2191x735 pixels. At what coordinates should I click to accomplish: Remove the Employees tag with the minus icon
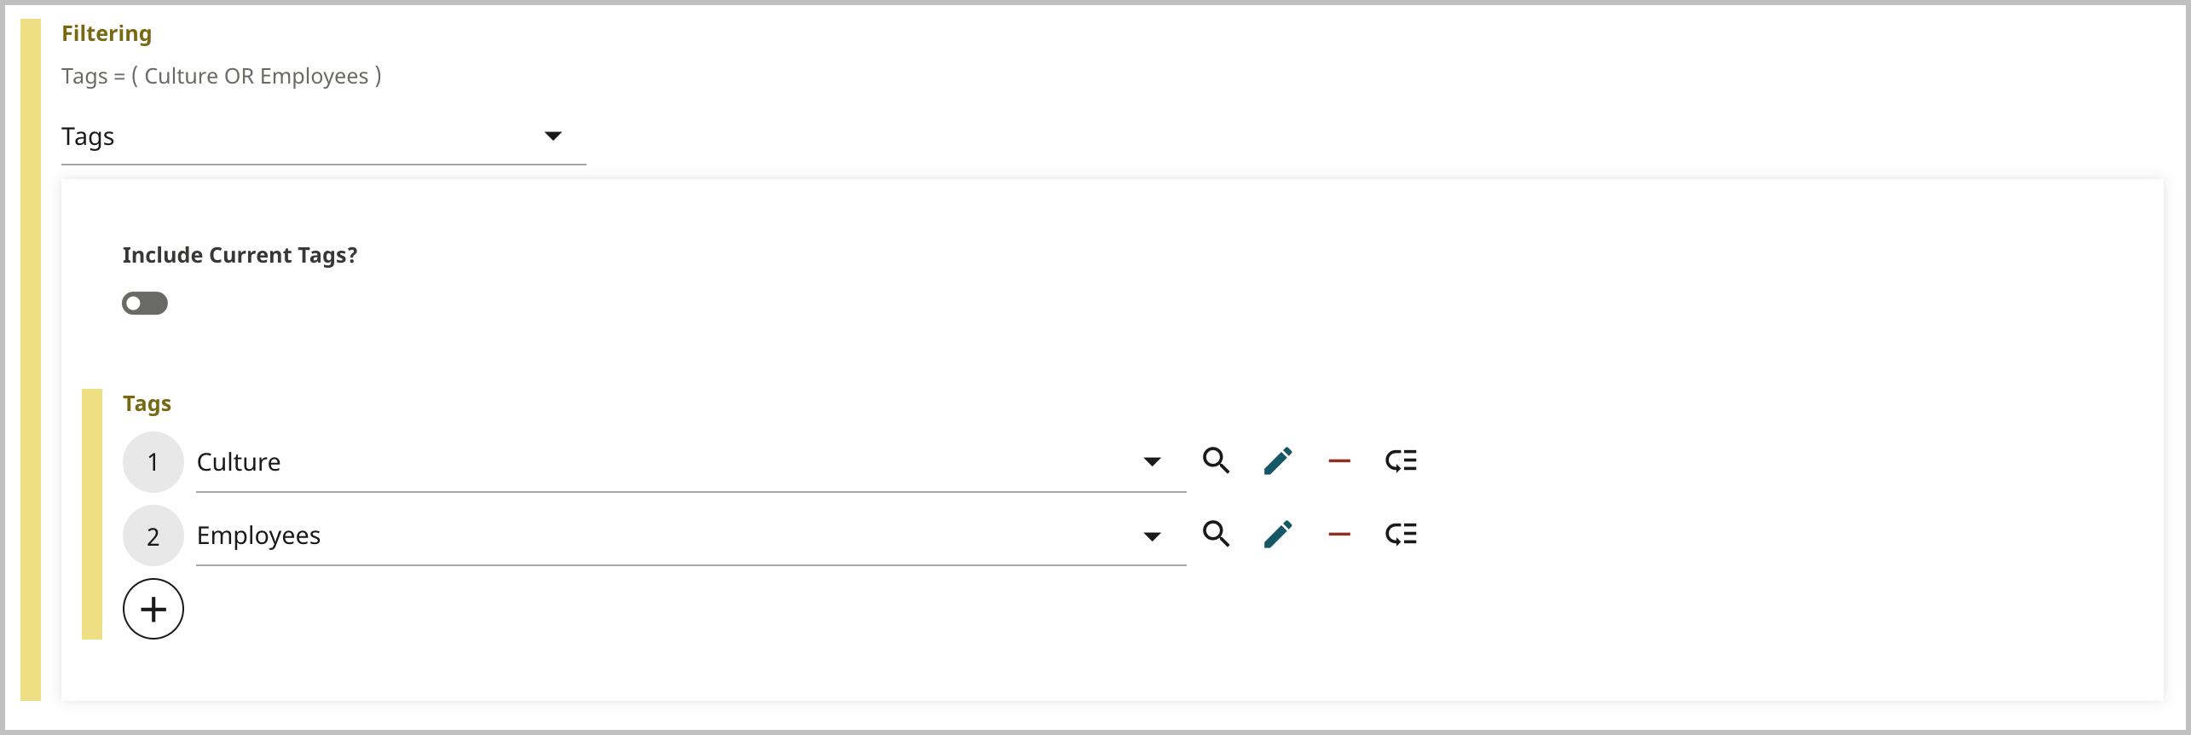tap(1339, 535)
